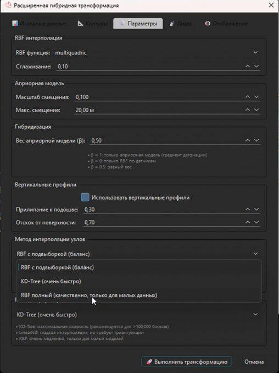Image resolution: width=279 pixels, height=373 pixels.
Task: Increase Прилипание к подошве value
Action: point(248,210)
